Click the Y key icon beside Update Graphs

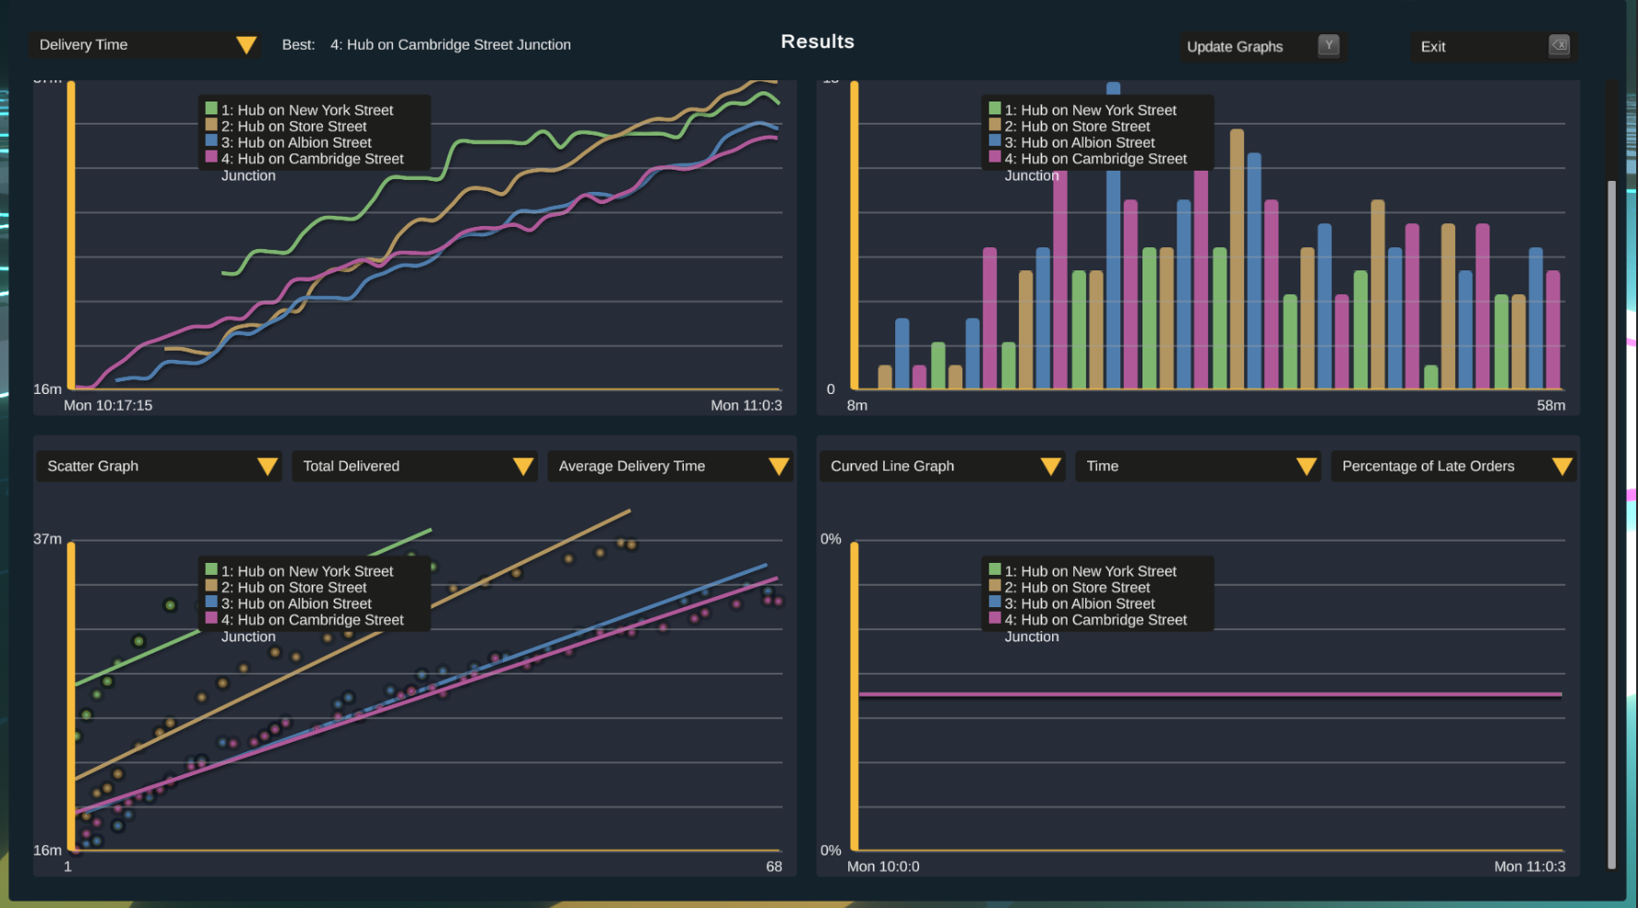point(1328,45)
